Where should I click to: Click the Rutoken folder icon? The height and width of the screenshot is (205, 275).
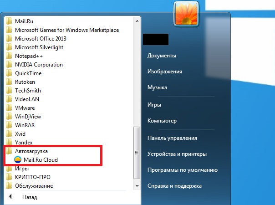(x=9, y=82)
